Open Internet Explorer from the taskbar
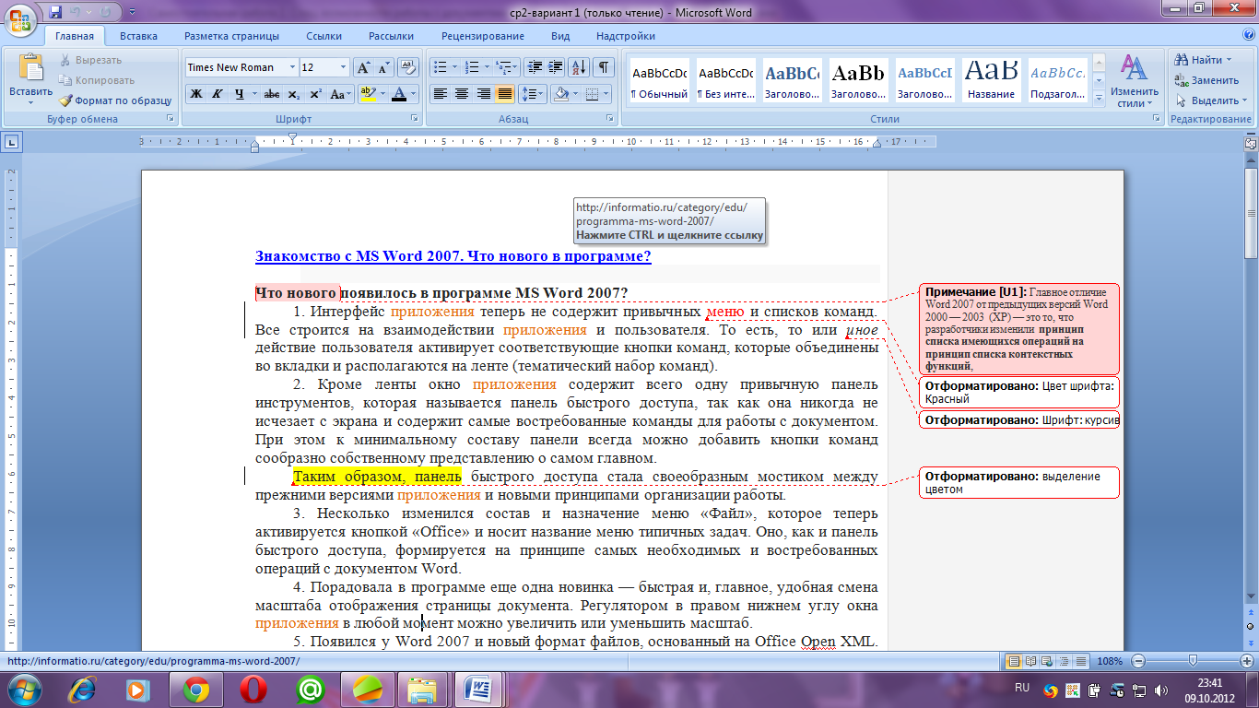 [82, 690]
